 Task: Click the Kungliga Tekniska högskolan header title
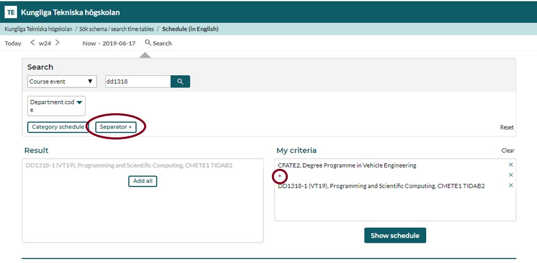[x=70, y=13]
